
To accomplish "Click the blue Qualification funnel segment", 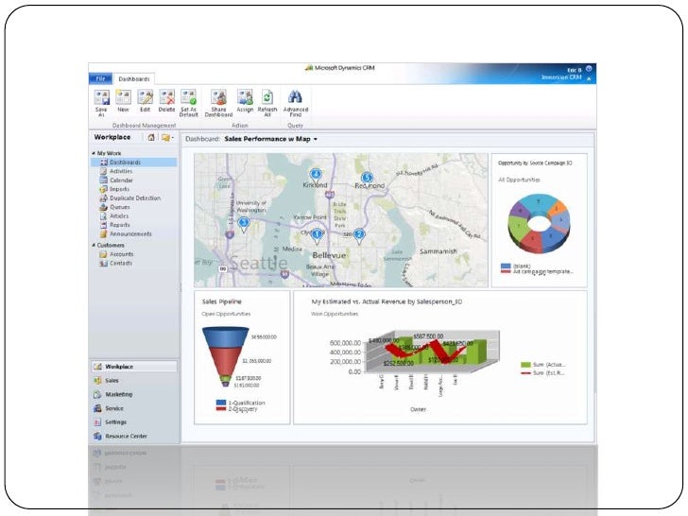I will 225,337.
